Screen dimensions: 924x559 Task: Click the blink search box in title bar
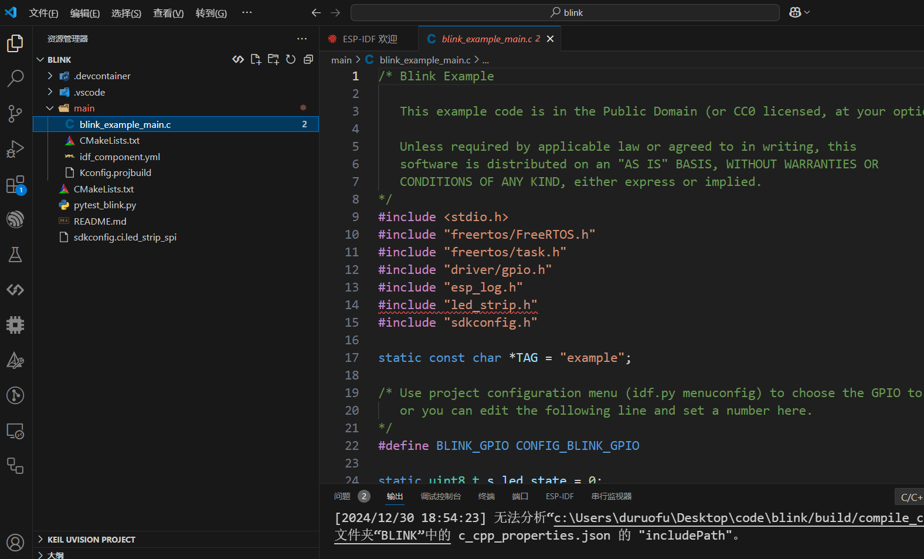pyautogui.click(x=565, y=12)
